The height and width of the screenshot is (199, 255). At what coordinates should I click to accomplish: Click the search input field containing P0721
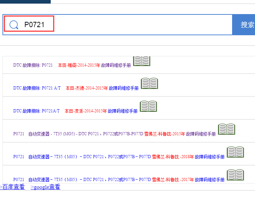tap(117, 25)
